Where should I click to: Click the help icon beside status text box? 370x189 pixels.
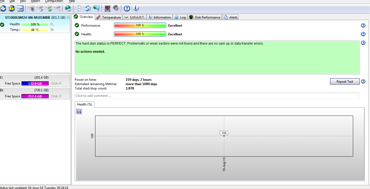pyautogui.click(x=363, y=43)
